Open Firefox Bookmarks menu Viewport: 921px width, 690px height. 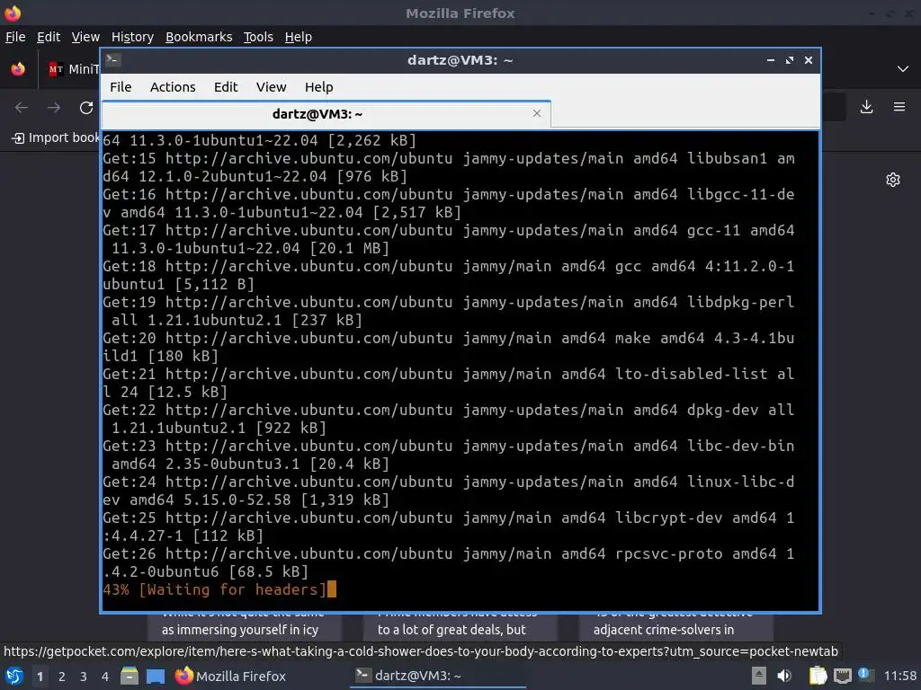tap(199, 37)
